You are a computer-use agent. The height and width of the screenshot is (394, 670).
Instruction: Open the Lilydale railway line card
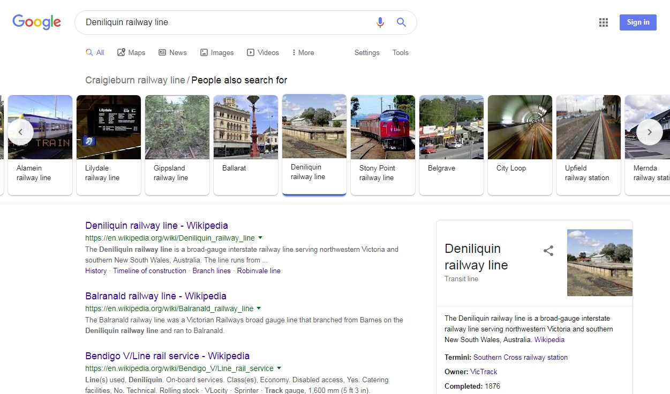109,145
